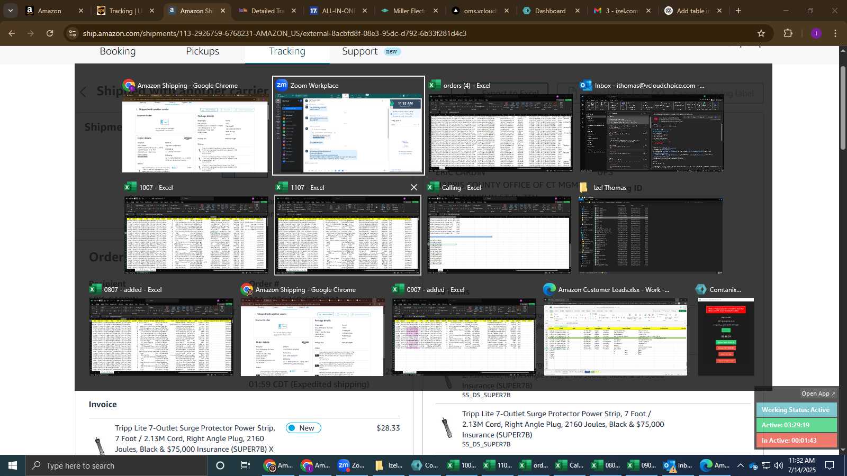Switch to the Calling - Excel thumbnail
Viewport: 847px width, 476px height.
click(499, 227)
